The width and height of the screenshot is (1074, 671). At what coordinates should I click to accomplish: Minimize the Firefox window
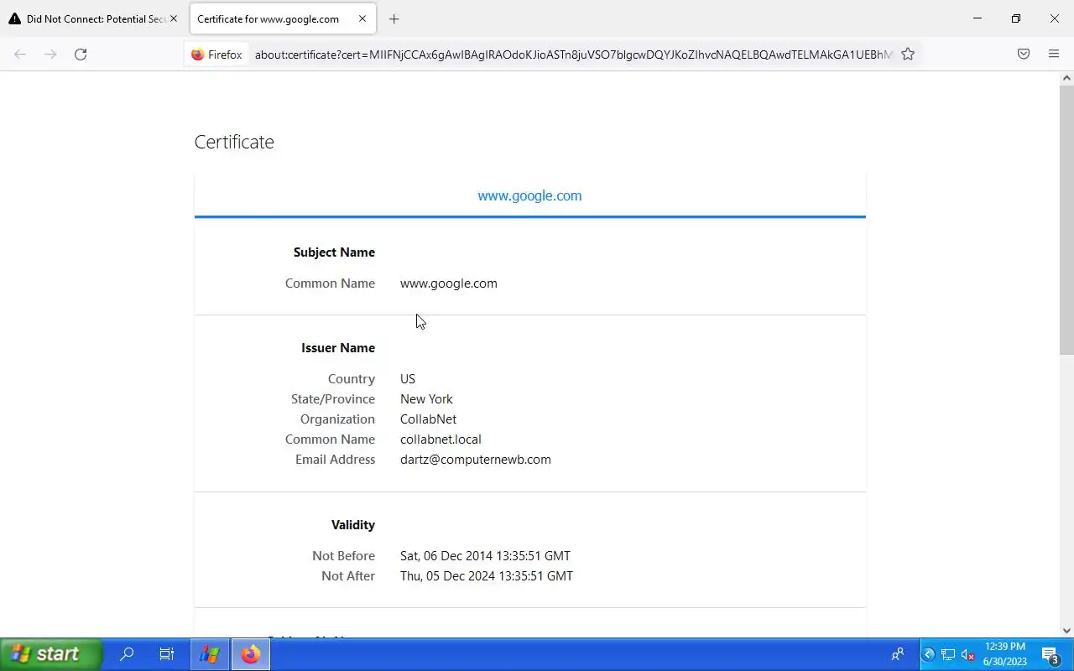(x=978, y=18)
